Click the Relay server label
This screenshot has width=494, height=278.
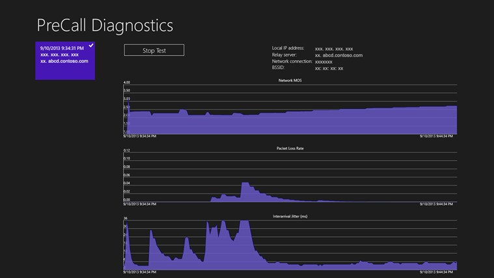tap(284, 55)
